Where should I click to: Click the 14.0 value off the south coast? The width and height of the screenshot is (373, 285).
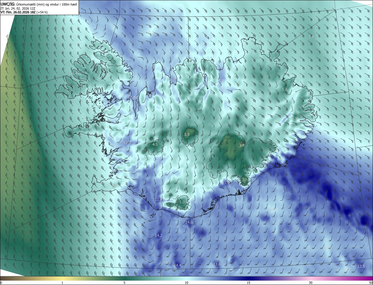click(x=189, y=222)
